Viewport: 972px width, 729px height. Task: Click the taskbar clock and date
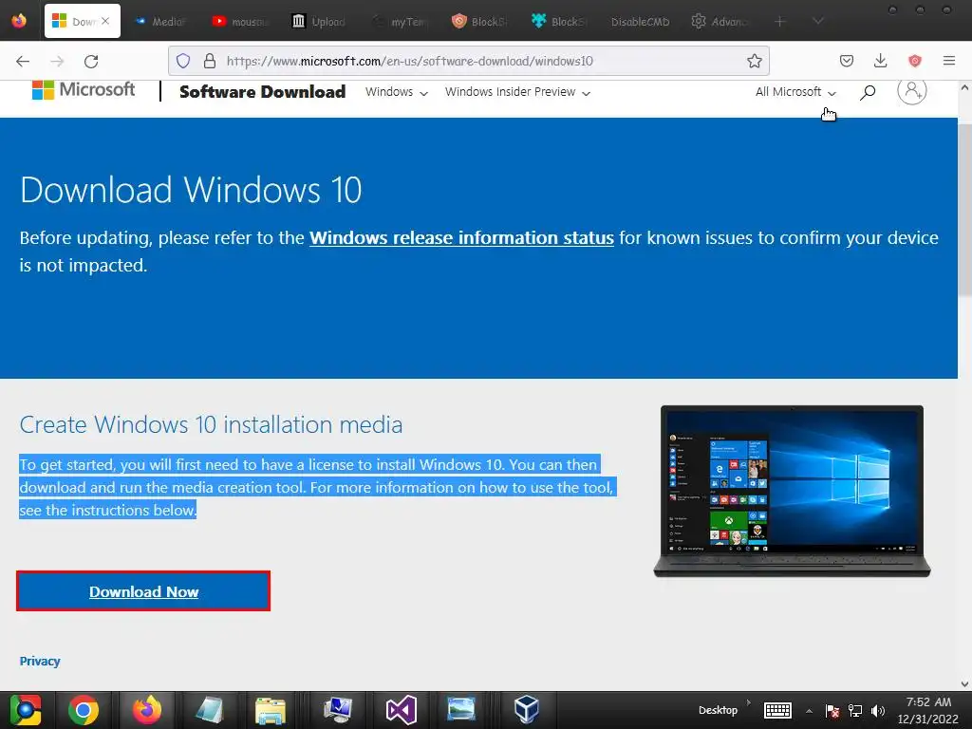[928, 710]
